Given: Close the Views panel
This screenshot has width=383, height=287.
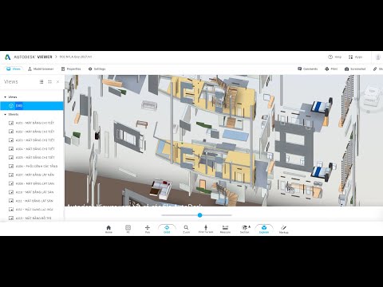Looking at the screenshot, I should coord(57,82).
